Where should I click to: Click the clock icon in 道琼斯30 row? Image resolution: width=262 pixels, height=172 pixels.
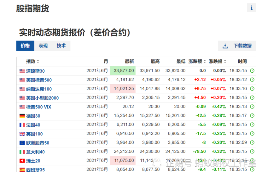click(252, 71)
